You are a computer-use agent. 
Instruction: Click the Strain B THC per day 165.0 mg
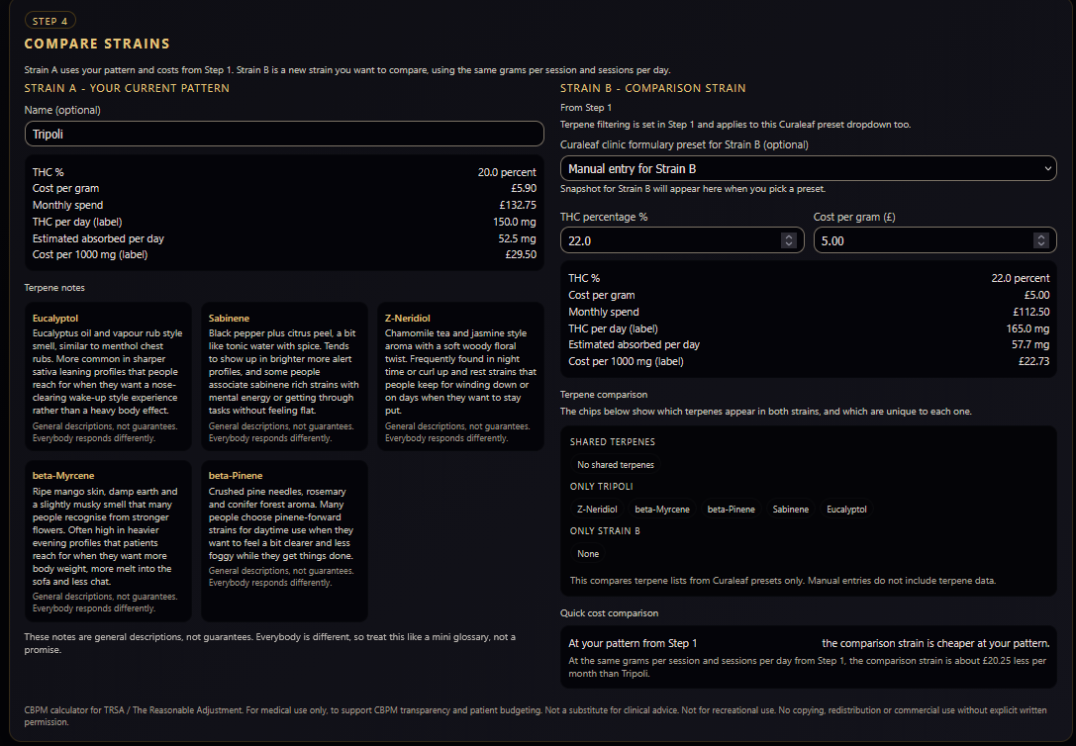pos(1027,328)
